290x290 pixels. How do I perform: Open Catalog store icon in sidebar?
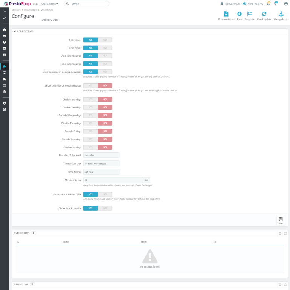[x=5, y=36]
